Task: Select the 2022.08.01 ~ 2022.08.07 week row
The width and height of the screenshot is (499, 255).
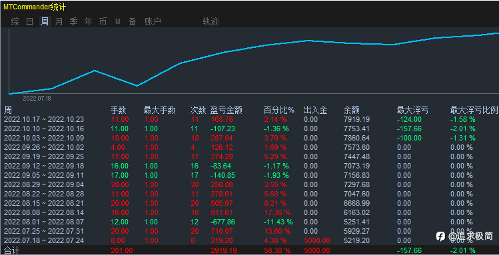Action: tap(249, 222)
